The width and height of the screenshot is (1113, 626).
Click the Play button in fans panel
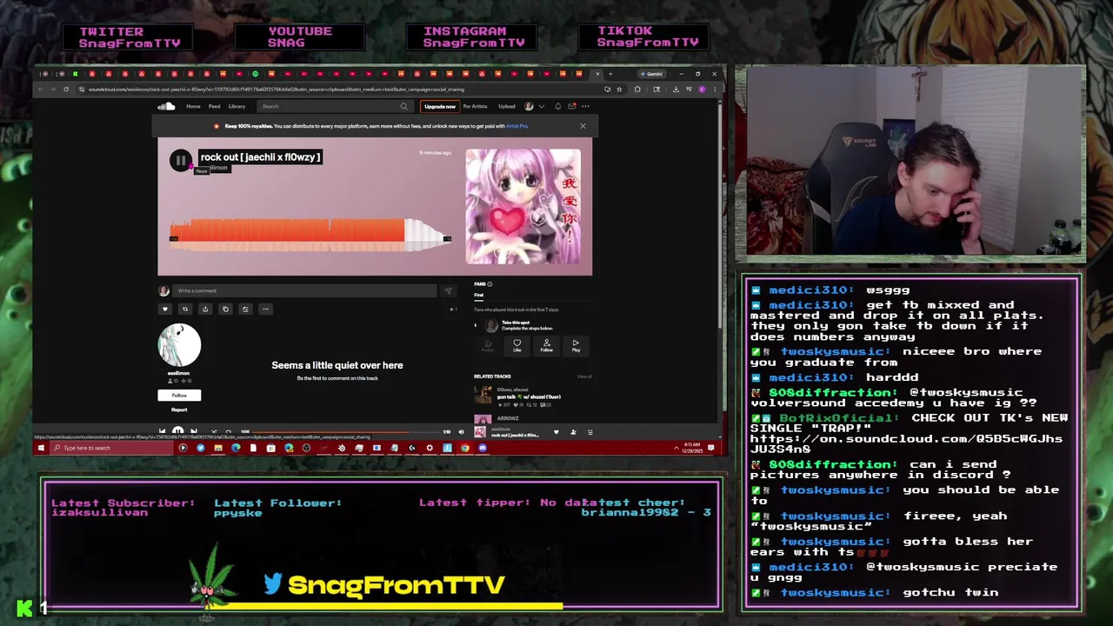coord(576,345)
